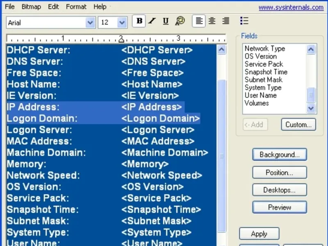This screenshot has height=246, width=328.
Task: Click the Snapshot Time: label in editor
Action: [43, 210]
